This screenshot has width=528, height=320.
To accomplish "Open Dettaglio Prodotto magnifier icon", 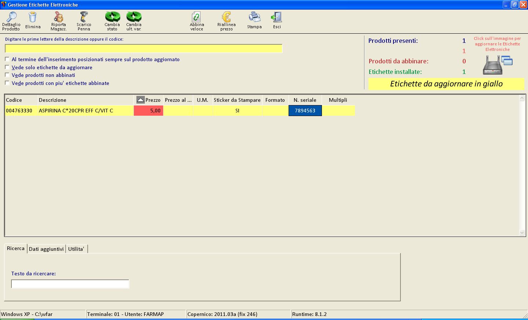I will tap(11, 17).
